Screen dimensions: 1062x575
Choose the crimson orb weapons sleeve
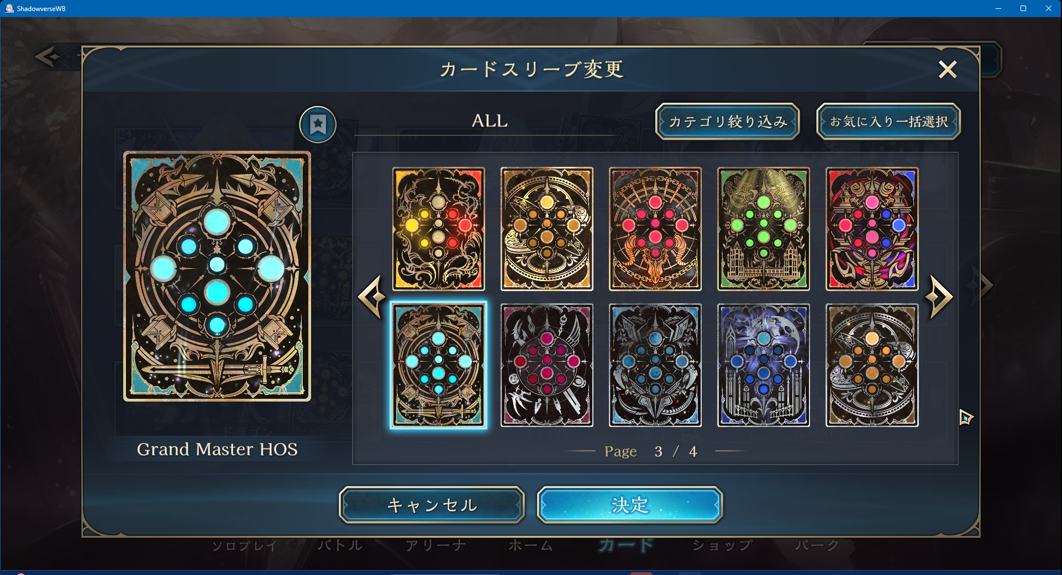[x=547, y=365]
